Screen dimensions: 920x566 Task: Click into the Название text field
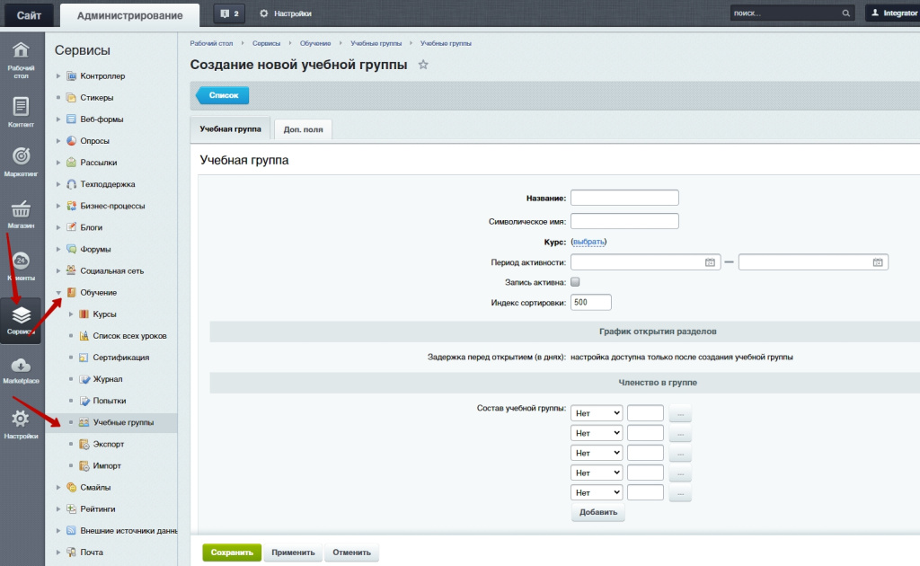pos(624,198)
